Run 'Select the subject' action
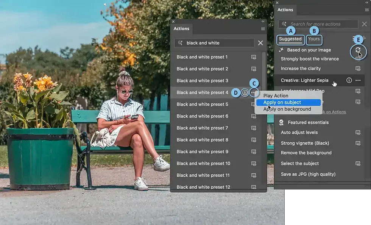The width and height of the screenshot is (371, 225). pos(300,163)
